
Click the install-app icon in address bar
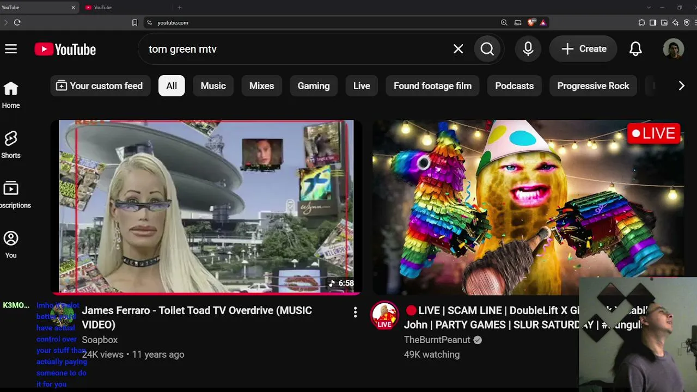[518, 22]
